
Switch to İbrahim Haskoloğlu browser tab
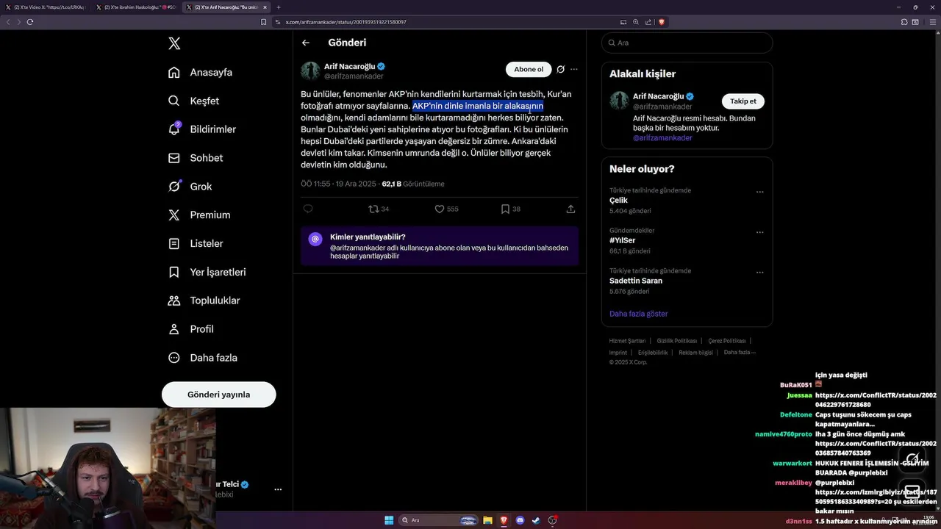pos(135,7)
